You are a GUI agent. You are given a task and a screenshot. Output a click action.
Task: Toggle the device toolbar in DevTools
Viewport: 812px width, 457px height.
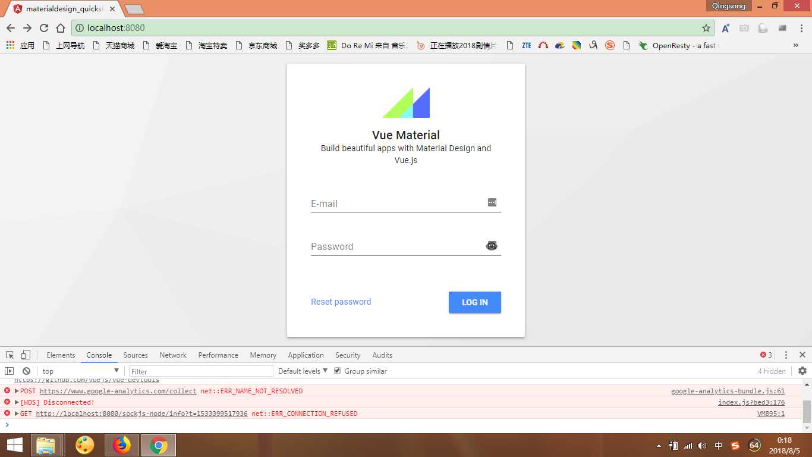[x=26, y=355]
